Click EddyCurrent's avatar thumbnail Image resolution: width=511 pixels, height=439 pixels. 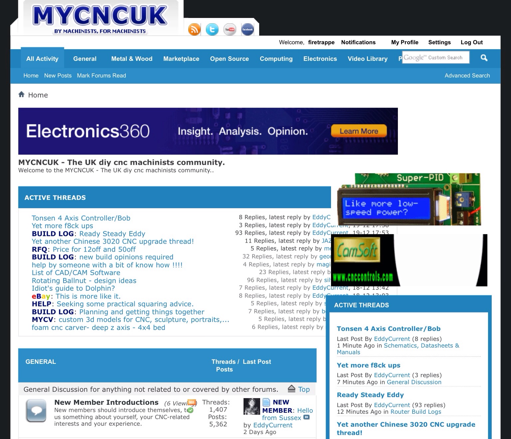tap(252, 406)
